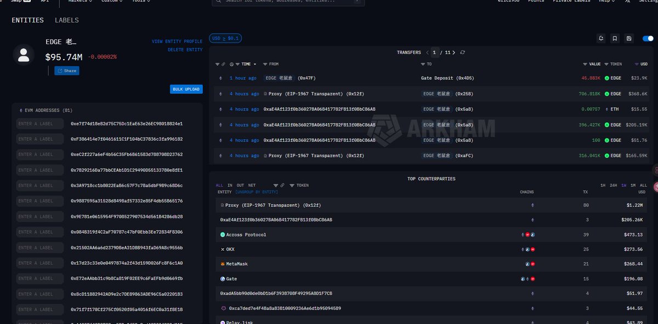Image resolution: width=658 pixels, height=324 pixels.
Task: Select the IN direction filter
Action: coord(230,186)
